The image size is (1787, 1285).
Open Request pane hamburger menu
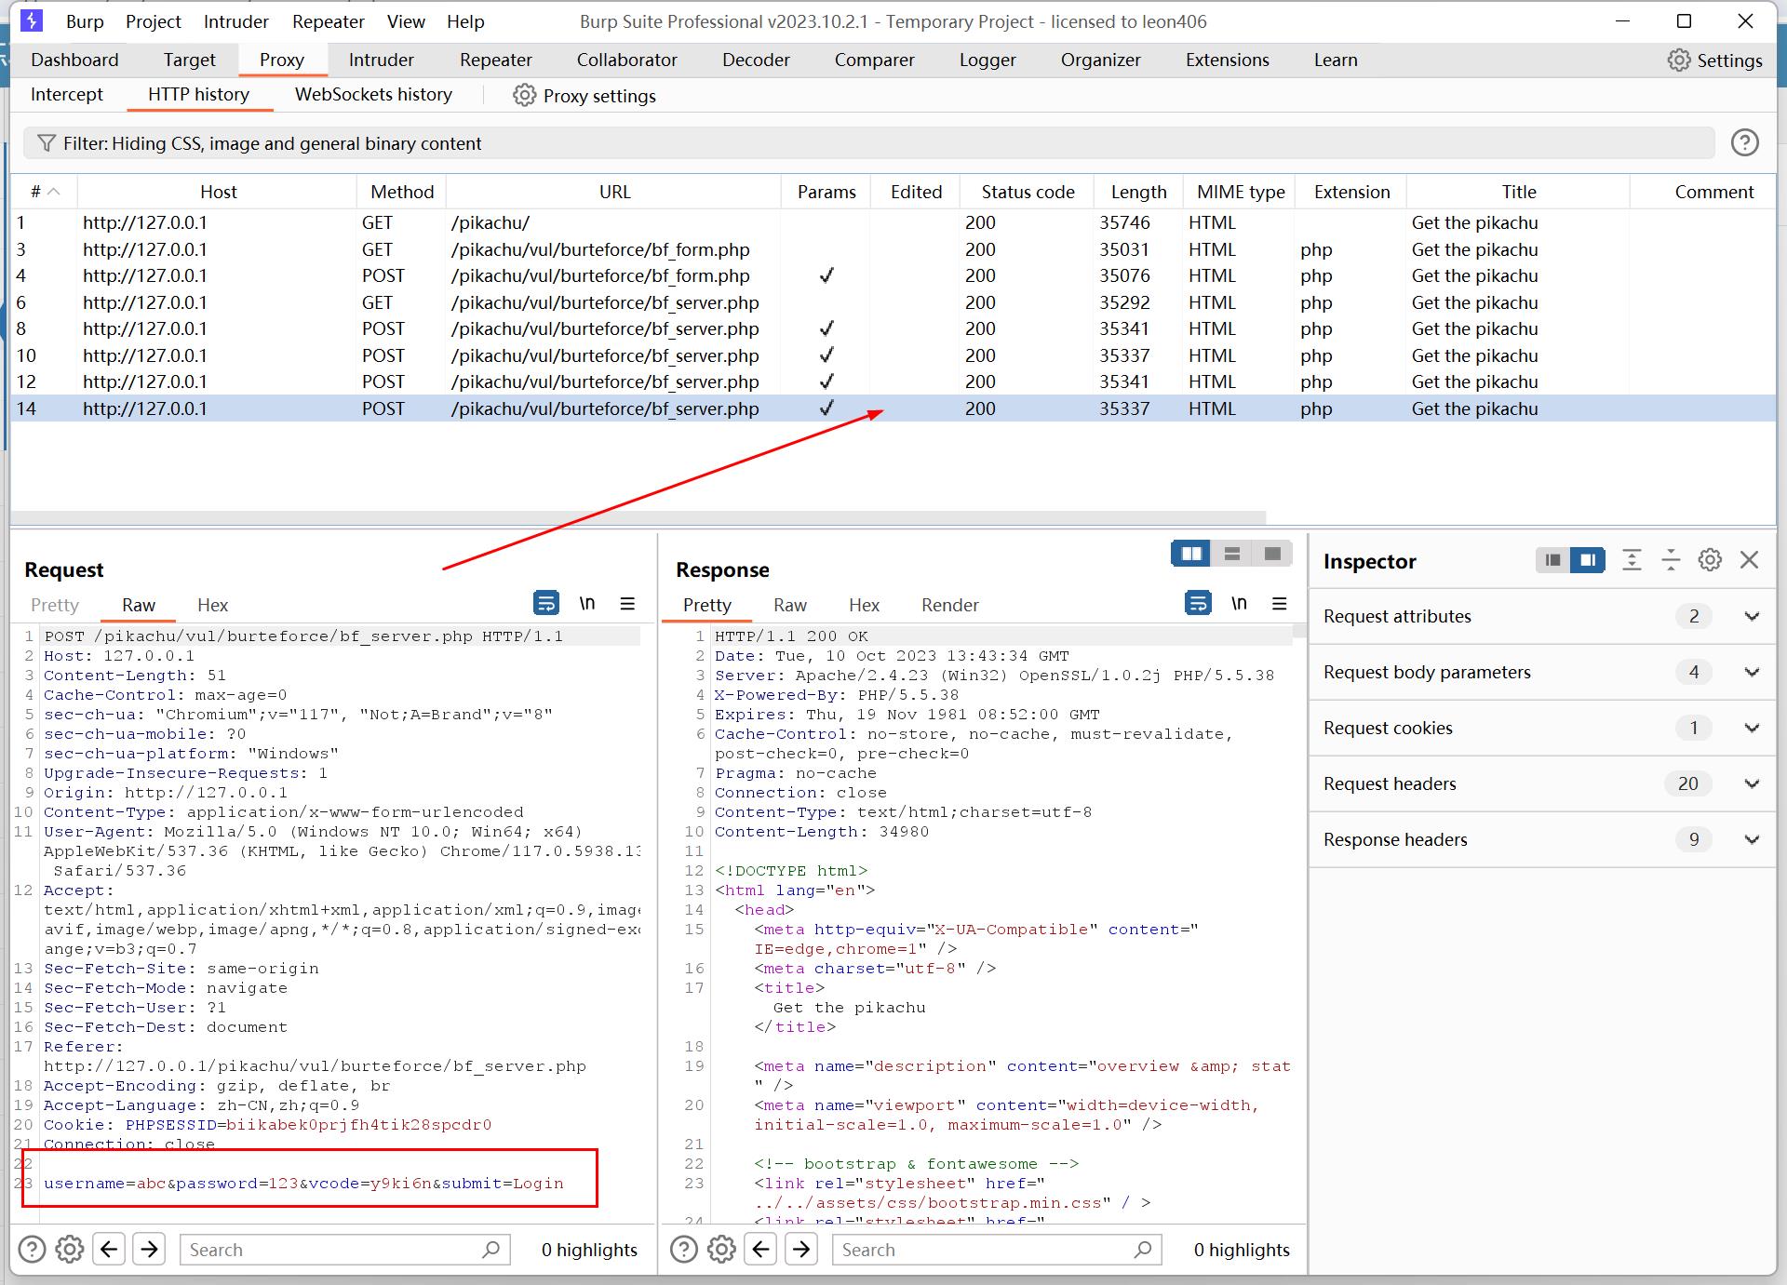pos(627,603)
